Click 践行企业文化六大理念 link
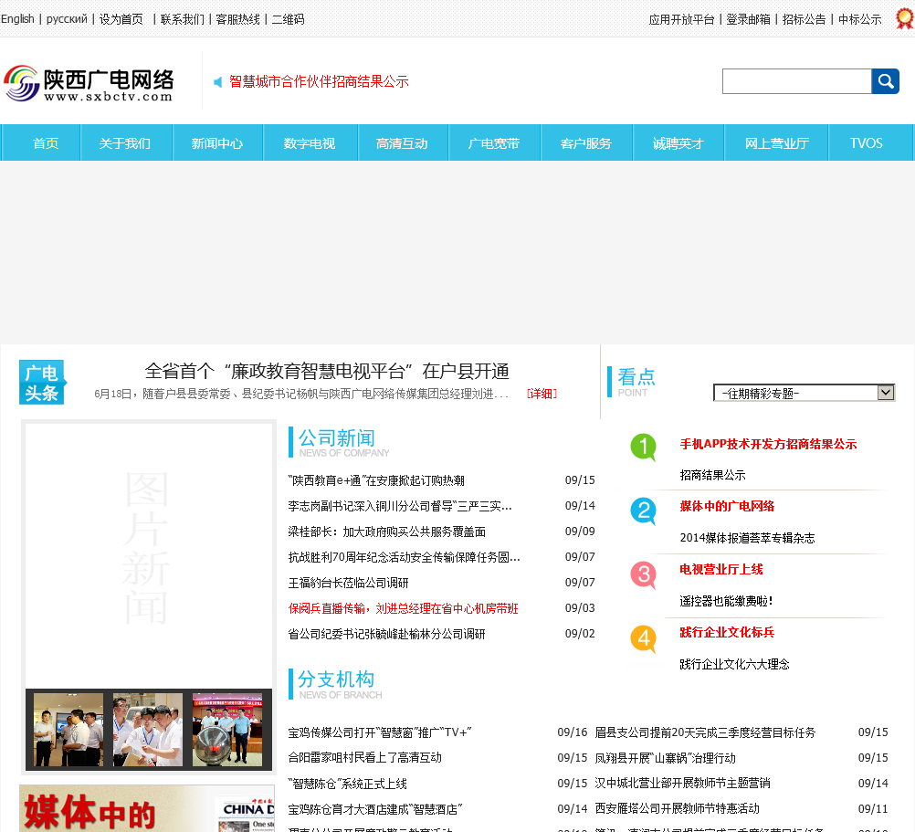The height and width of the screenshot is (832, 915). (734, 664)
